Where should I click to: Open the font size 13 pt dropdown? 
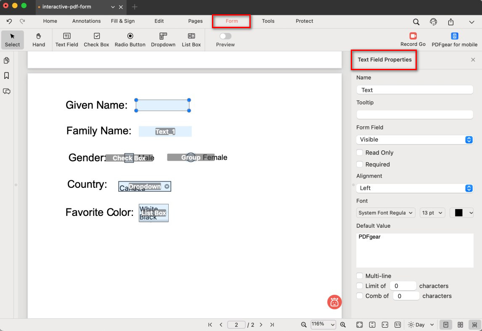pyautogui.click(x=432, y=213)
